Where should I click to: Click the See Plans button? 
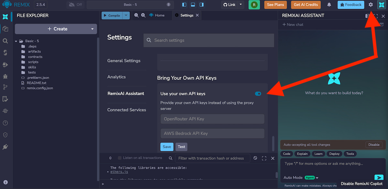click(x=275, y=5)
